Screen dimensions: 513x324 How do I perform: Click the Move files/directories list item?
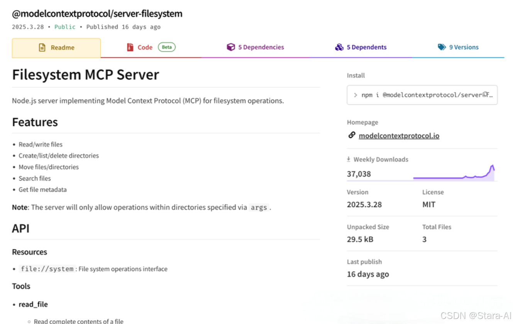(x=49, y=167)
